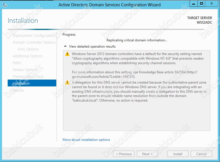Go to Results step
The width and height of the screenshot is (220, 162).
point(18,90)
